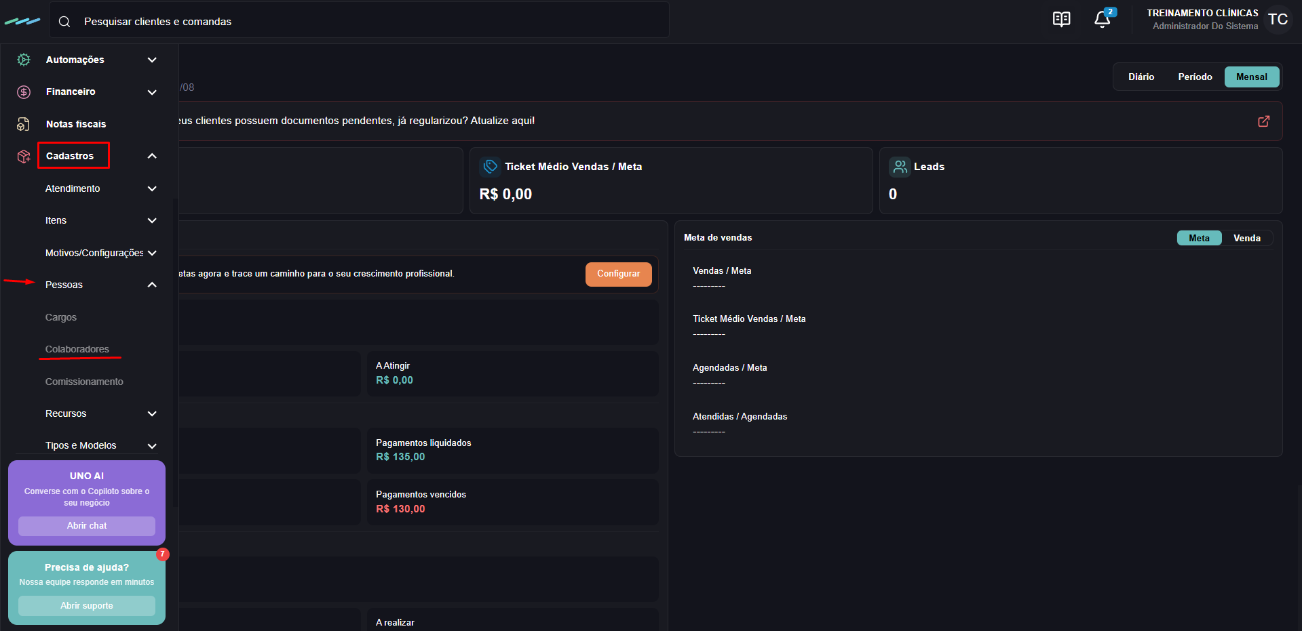Open external link icon on pending documents banner
Viewport: 1302px width, 631px height.
(1264, 121)
